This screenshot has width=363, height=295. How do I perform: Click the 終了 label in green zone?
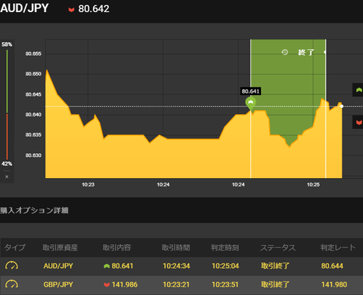pyautogui.click(x=306, y=52)
